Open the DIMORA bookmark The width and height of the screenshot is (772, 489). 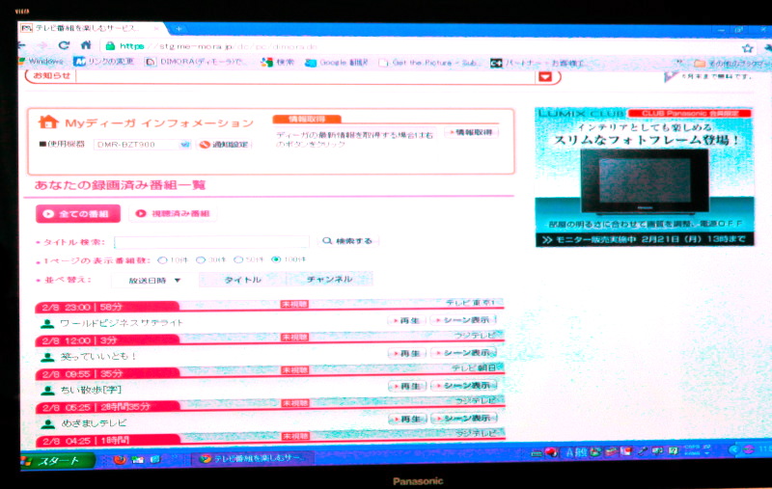pyautogui.click(x=197, y=63)
